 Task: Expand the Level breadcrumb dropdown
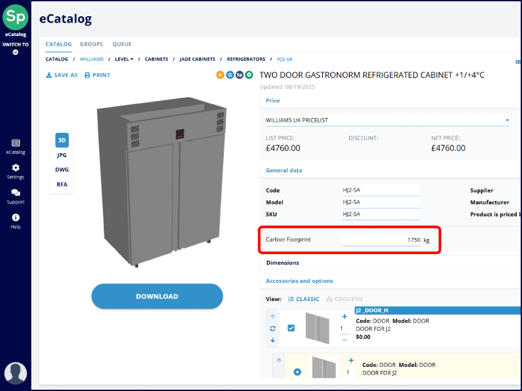click(x=124, y=59)
